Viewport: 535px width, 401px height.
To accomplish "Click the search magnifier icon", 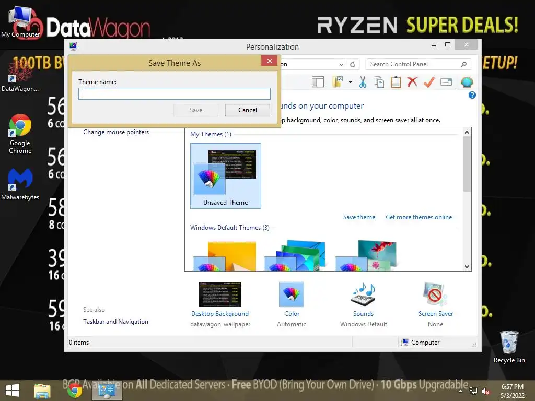I will pyautogui.click(x=464, y=64).
